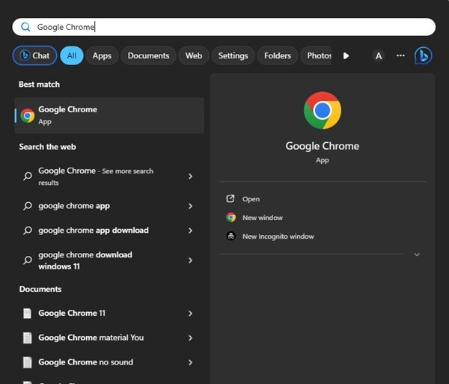
Task: Click Chrome icon beside New window
Action: (x=230, y=217)
